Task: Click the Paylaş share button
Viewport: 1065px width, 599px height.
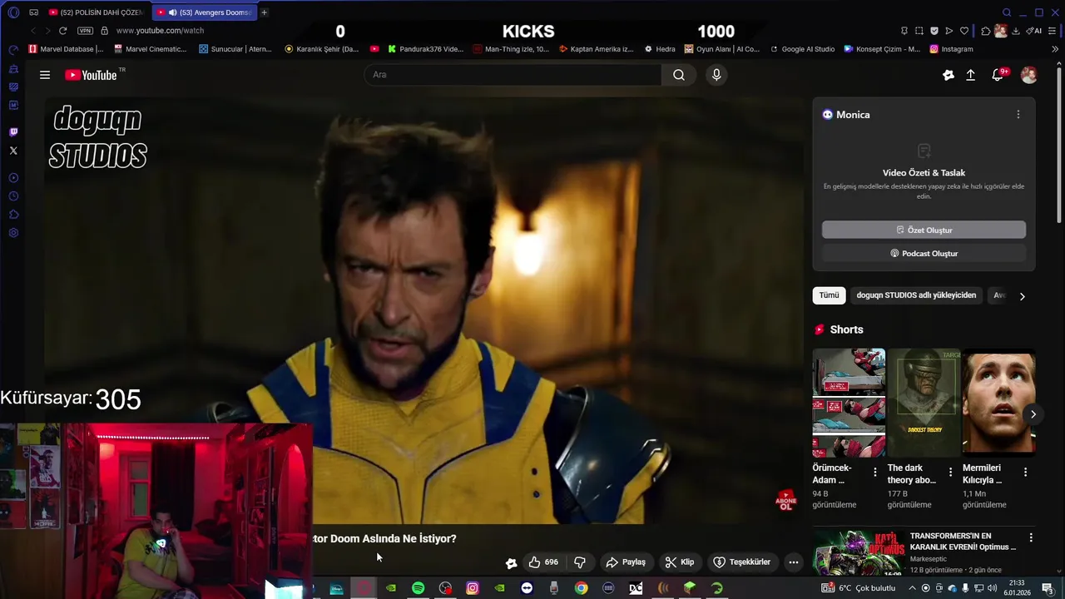Action: (626, 562)
